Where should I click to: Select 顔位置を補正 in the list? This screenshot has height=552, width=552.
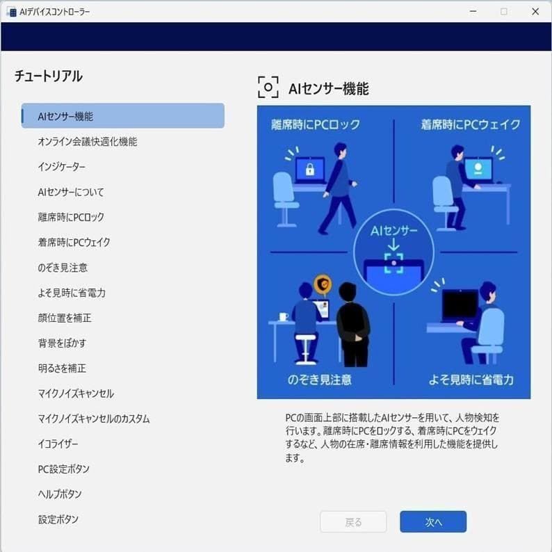[x=65, y=318]
